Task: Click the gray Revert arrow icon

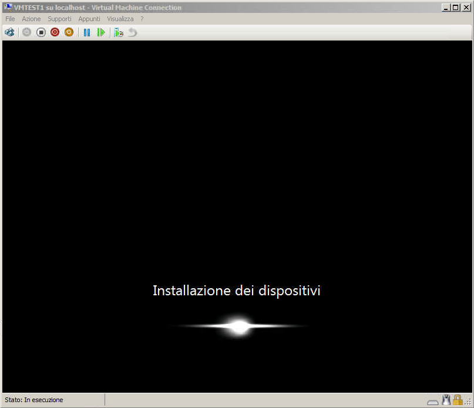Action: coord(132,32)
